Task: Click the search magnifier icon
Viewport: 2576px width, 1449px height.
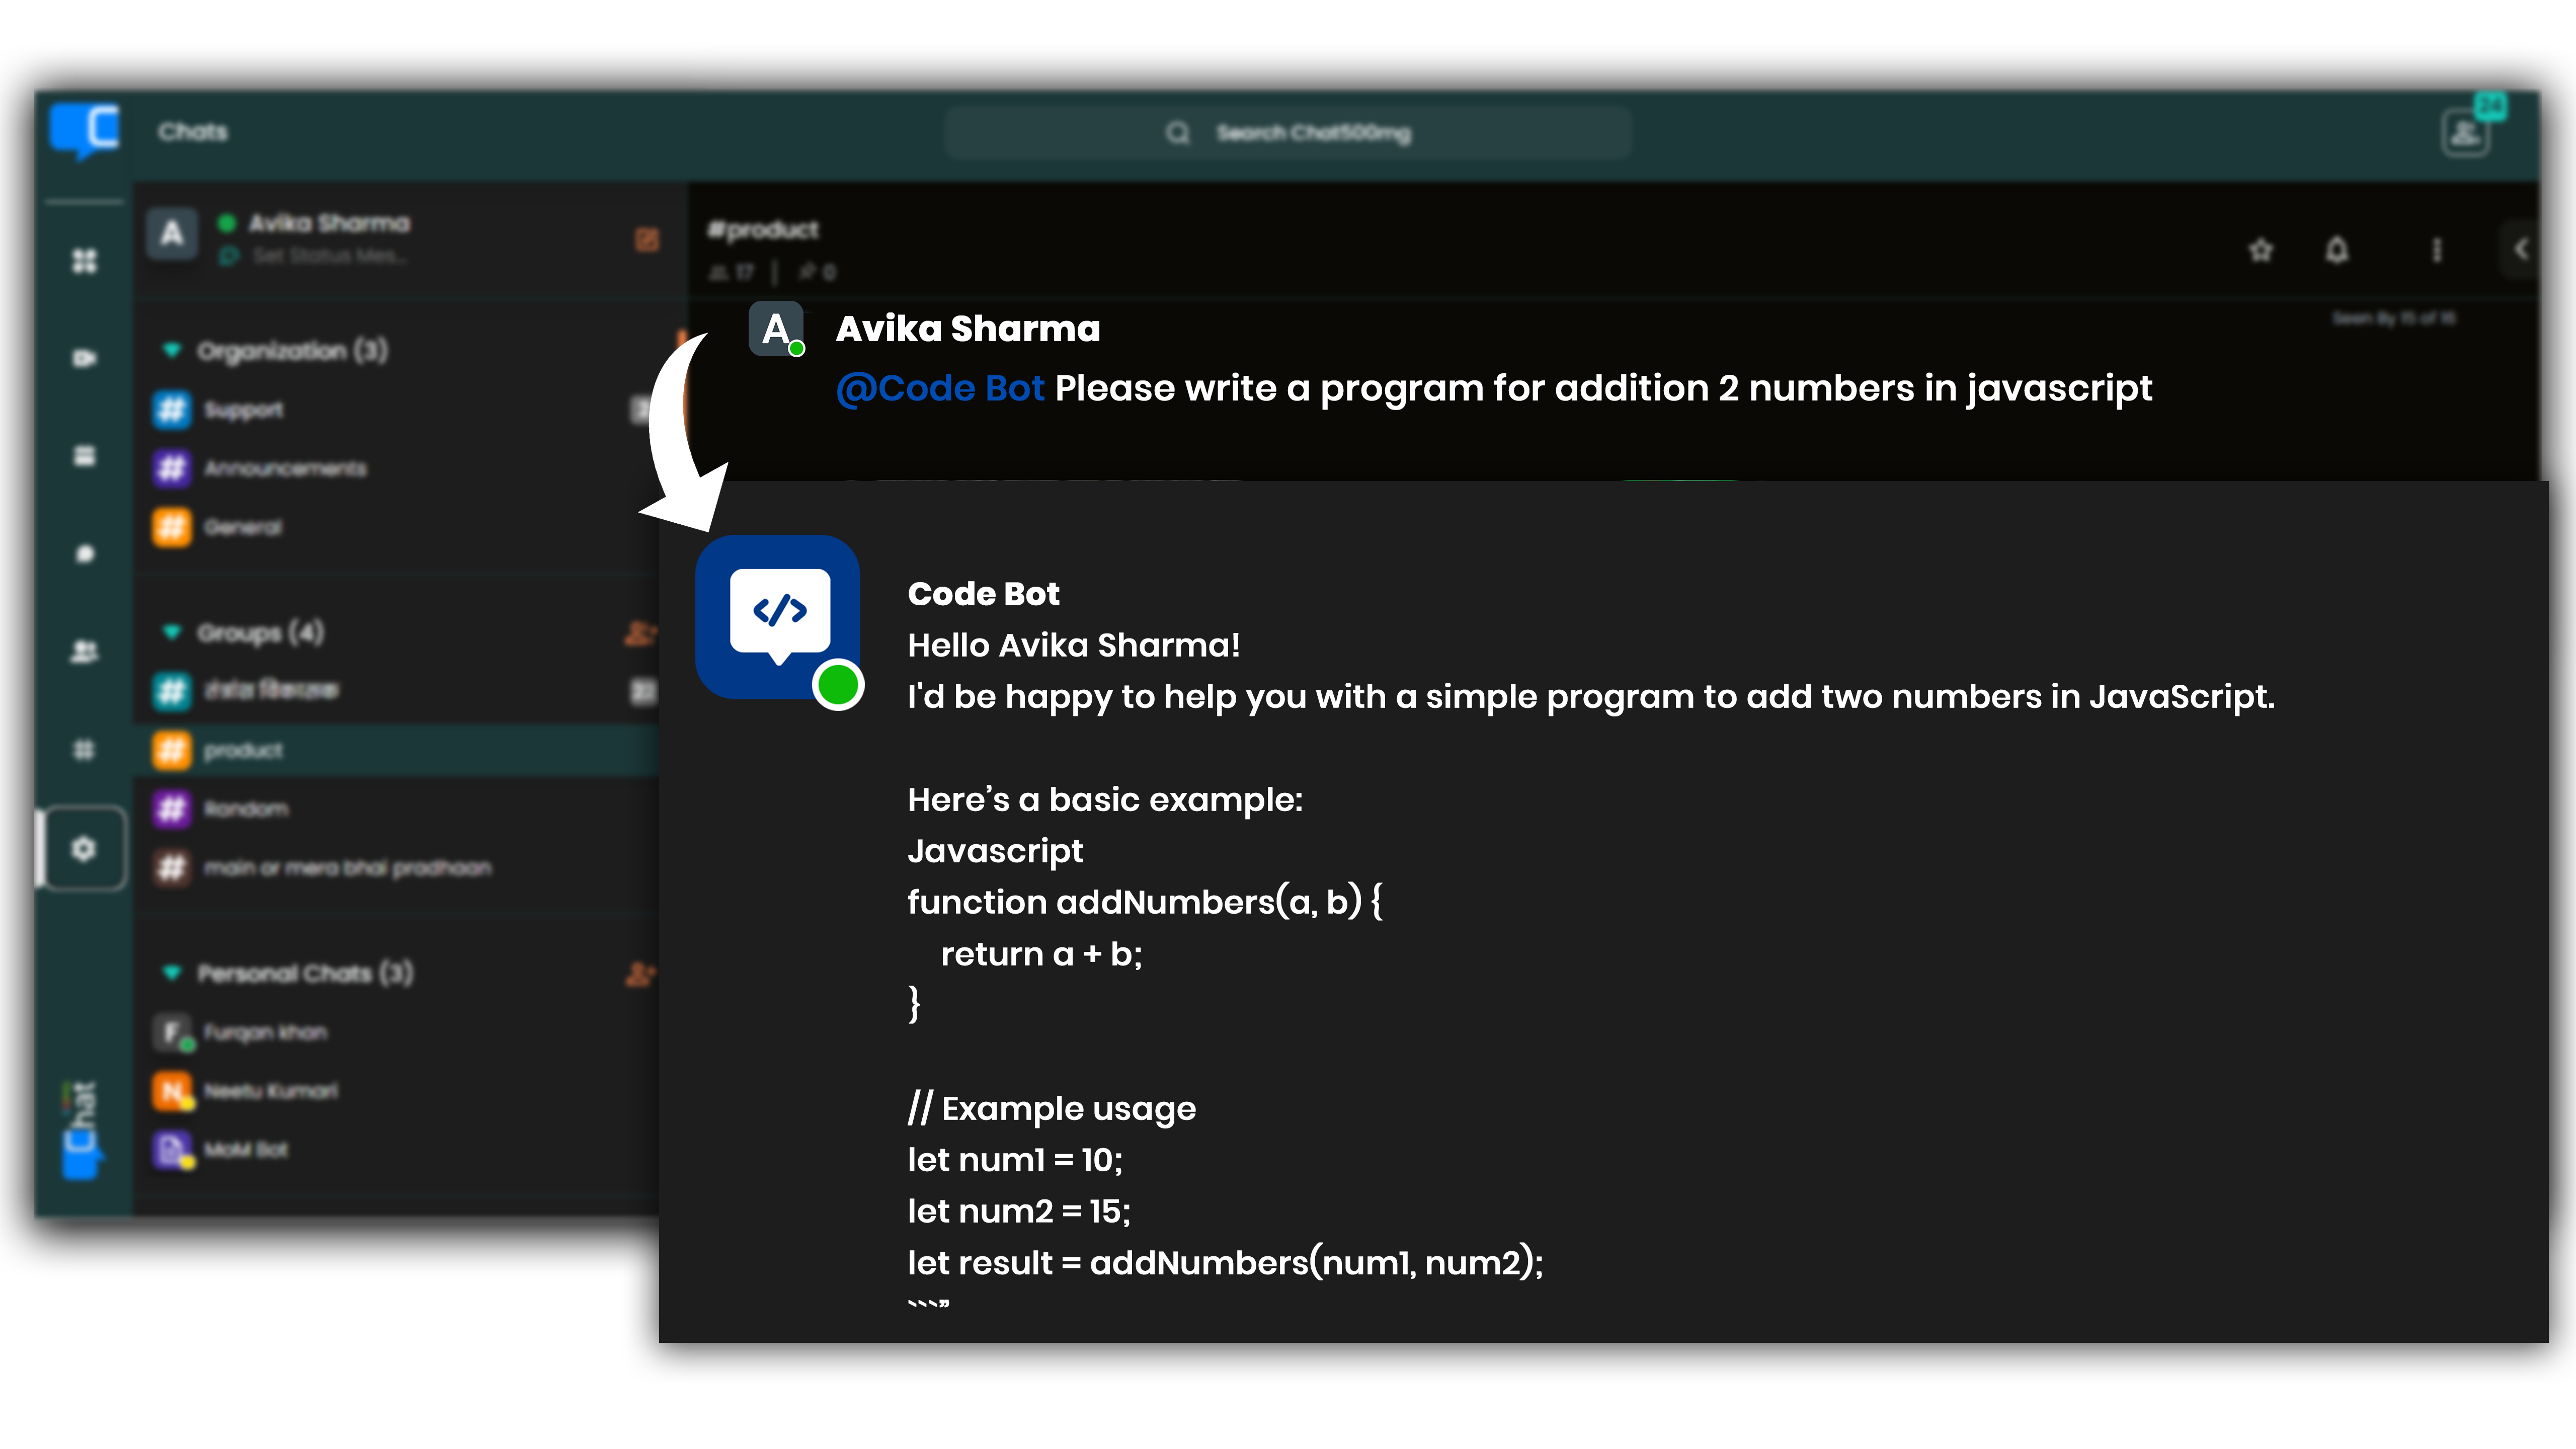Action: click(1178, 133)
